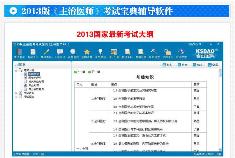Click the status text 距离考试还有0天

[204, 154]
